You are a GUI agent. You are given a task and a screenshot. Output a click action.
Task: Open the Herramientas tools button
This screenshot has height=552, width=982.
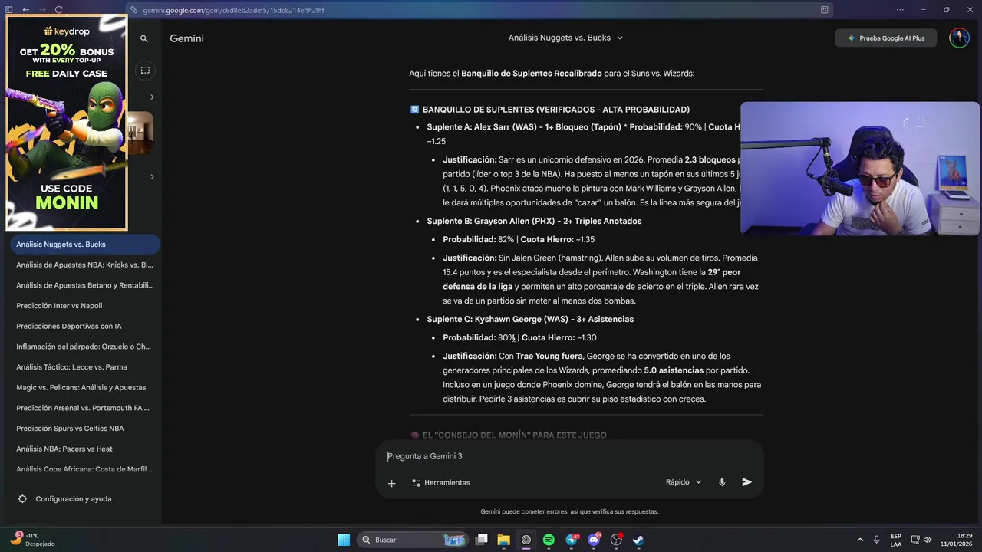tap(440, 483)
